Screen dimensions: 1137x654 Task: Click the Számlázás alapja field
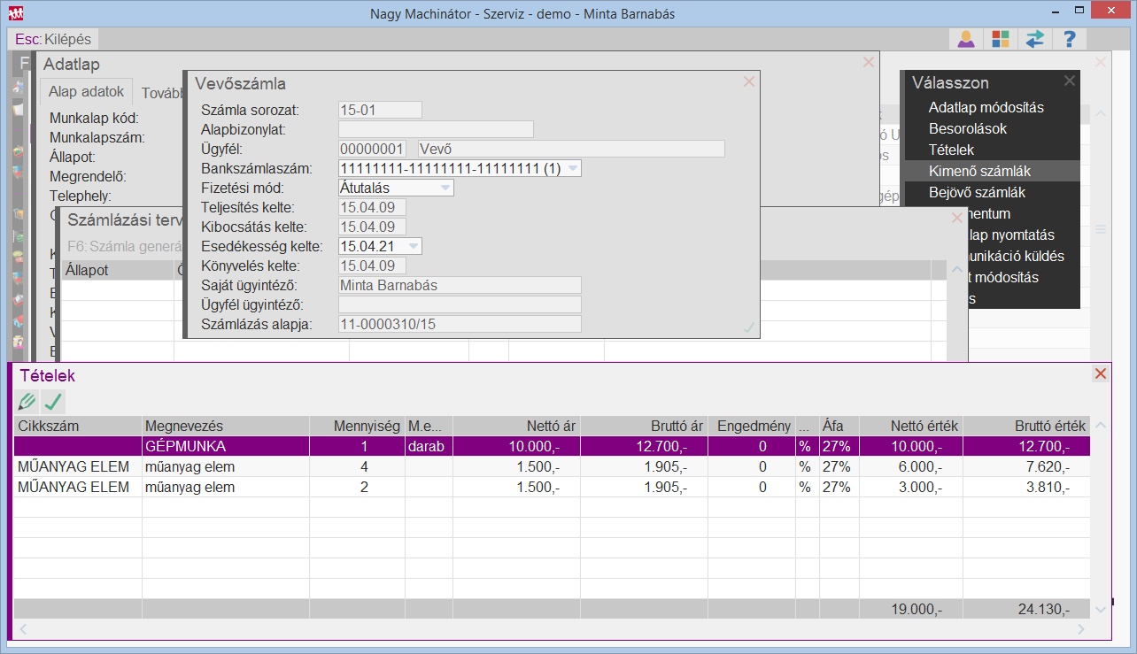point(460,324)
